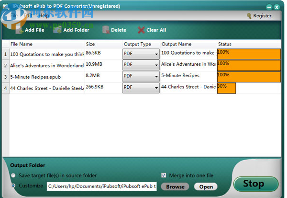Click the output folder path field
Screen dimensions: 287x198
pos(102,186)
